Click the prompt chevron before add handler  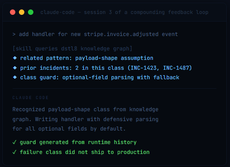14,34
